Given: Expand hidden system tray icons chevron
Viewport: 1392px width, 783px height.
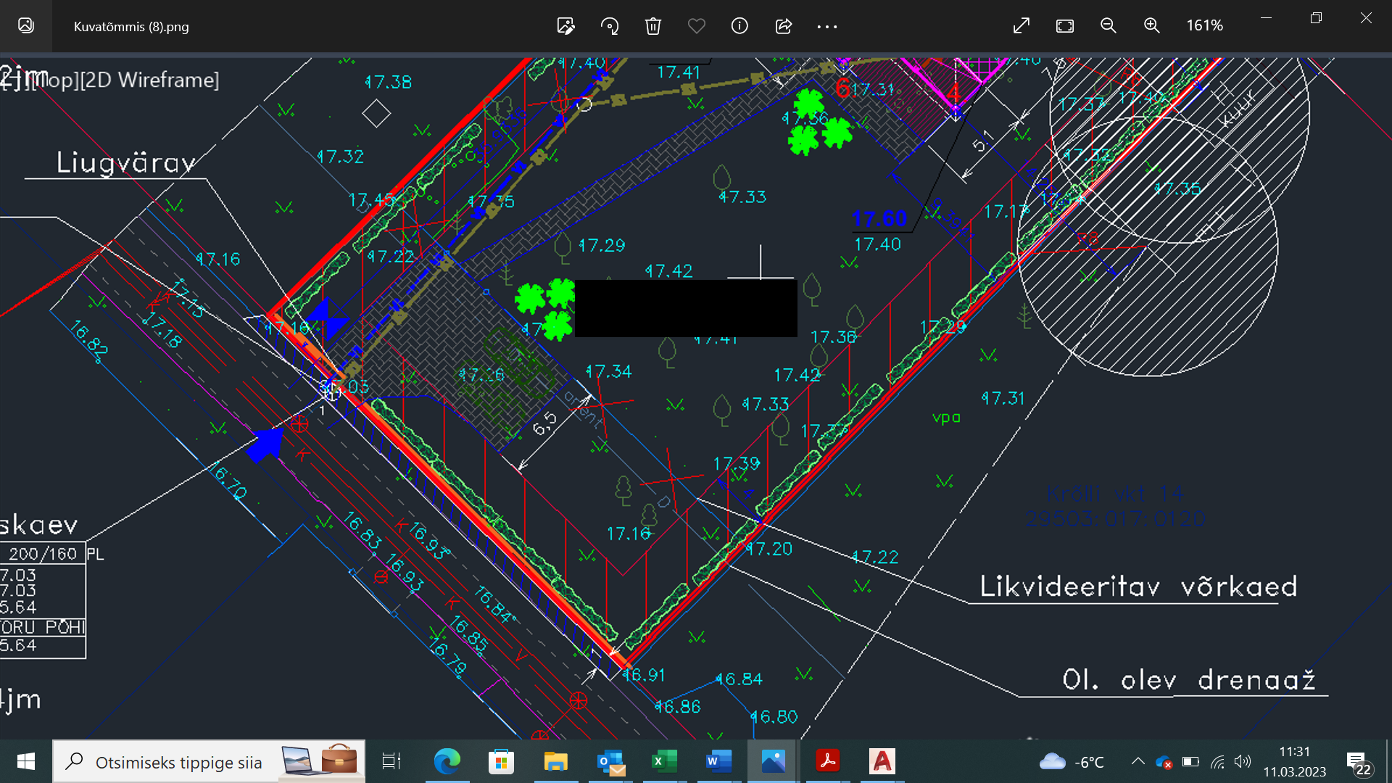Looking at the screenshot, I should (1138, 761).
